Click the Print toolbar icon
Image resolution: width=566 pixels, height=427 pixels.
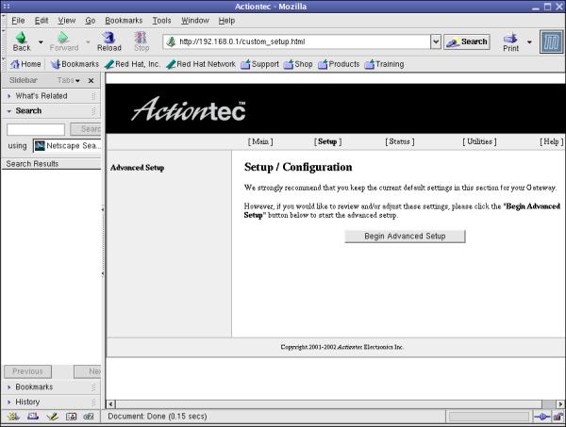tap(510, 38)
